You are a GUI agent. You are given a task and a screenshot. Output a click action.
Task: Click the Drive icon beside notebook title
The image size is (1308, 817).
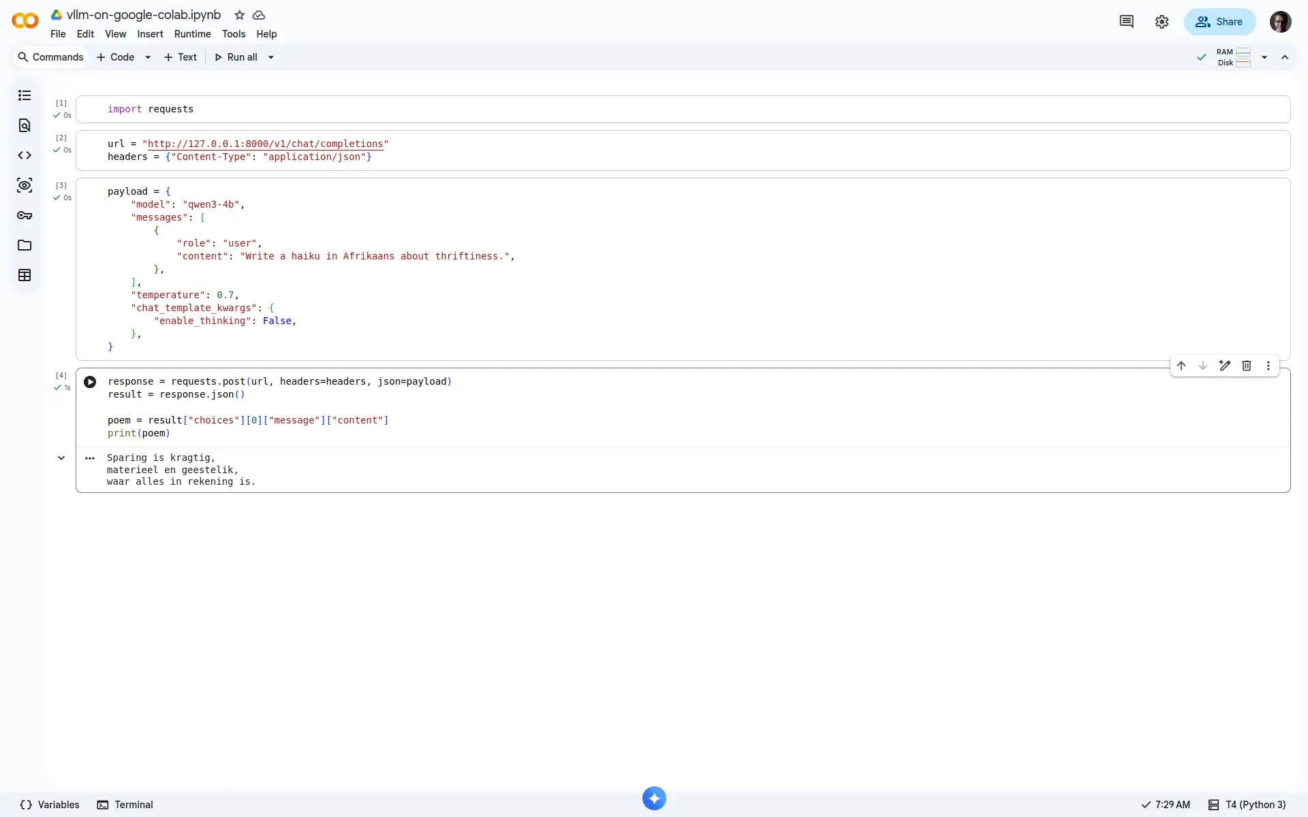(x=57, y=15)
